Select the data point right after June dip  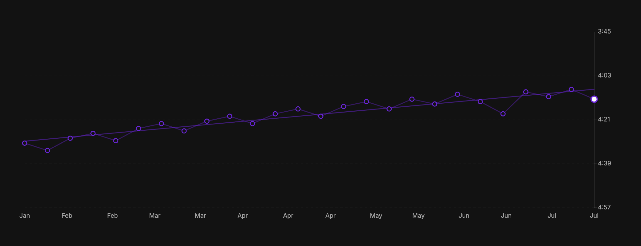(x=526, y=92)
